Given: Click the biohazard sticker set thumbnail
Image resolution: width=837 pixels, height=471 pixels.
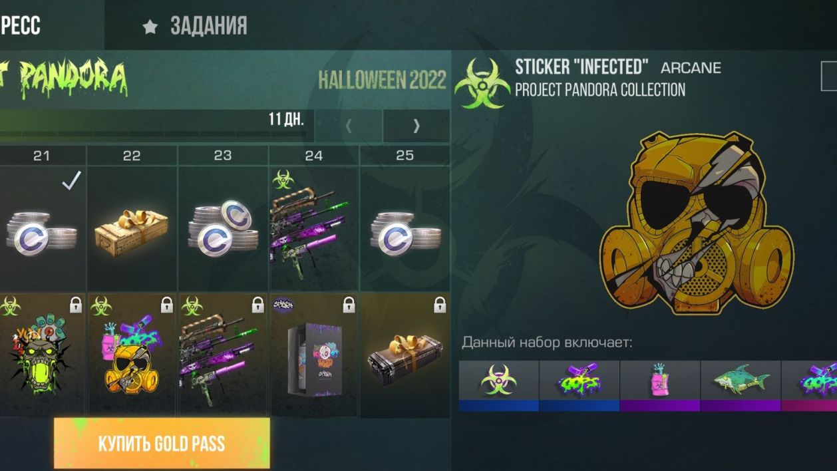Looking at the screenshot, I should pos(498,386).
